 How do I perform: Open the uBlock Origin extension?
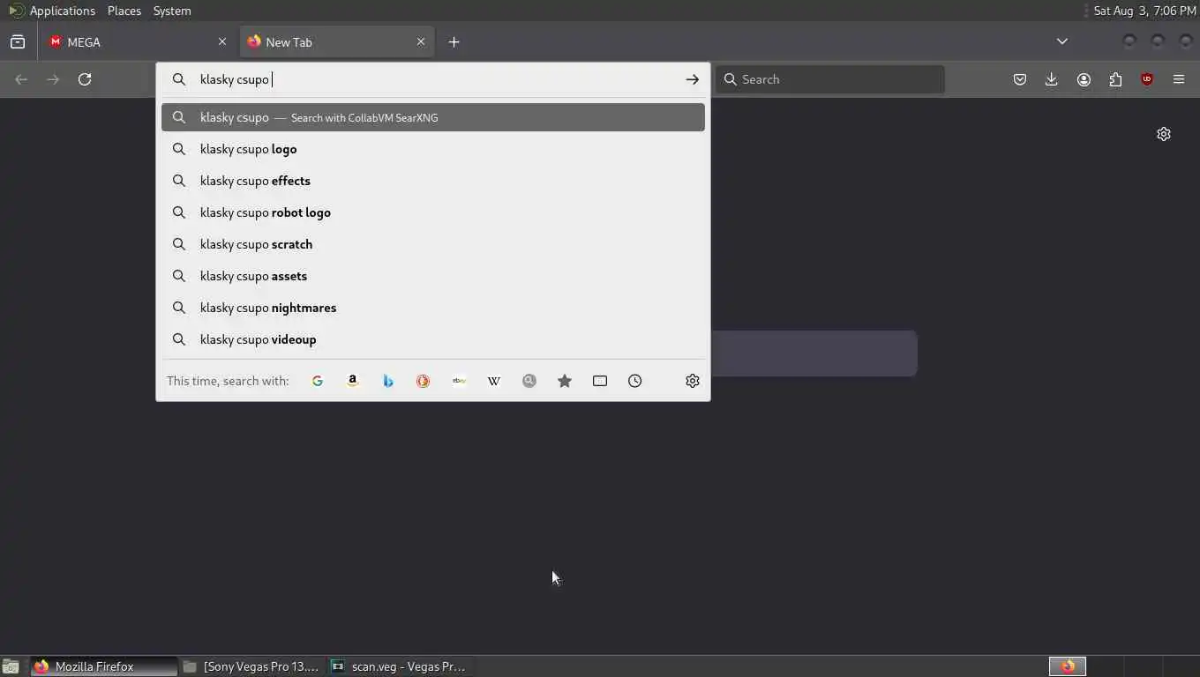click(x=1147, y=79)
